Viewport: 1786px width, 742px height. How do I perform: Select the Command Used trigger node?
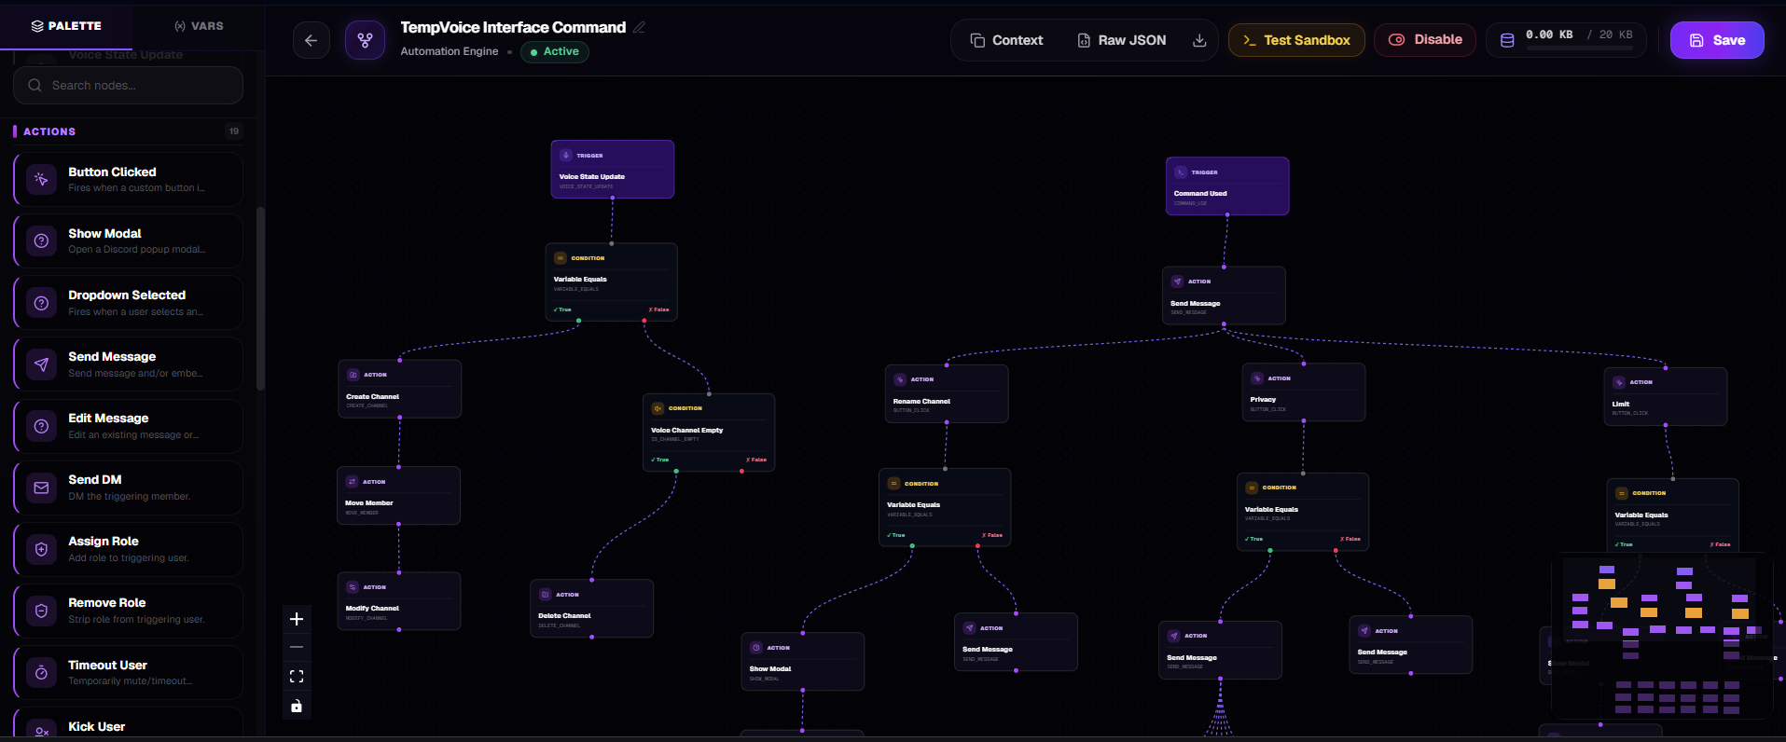1227,185
